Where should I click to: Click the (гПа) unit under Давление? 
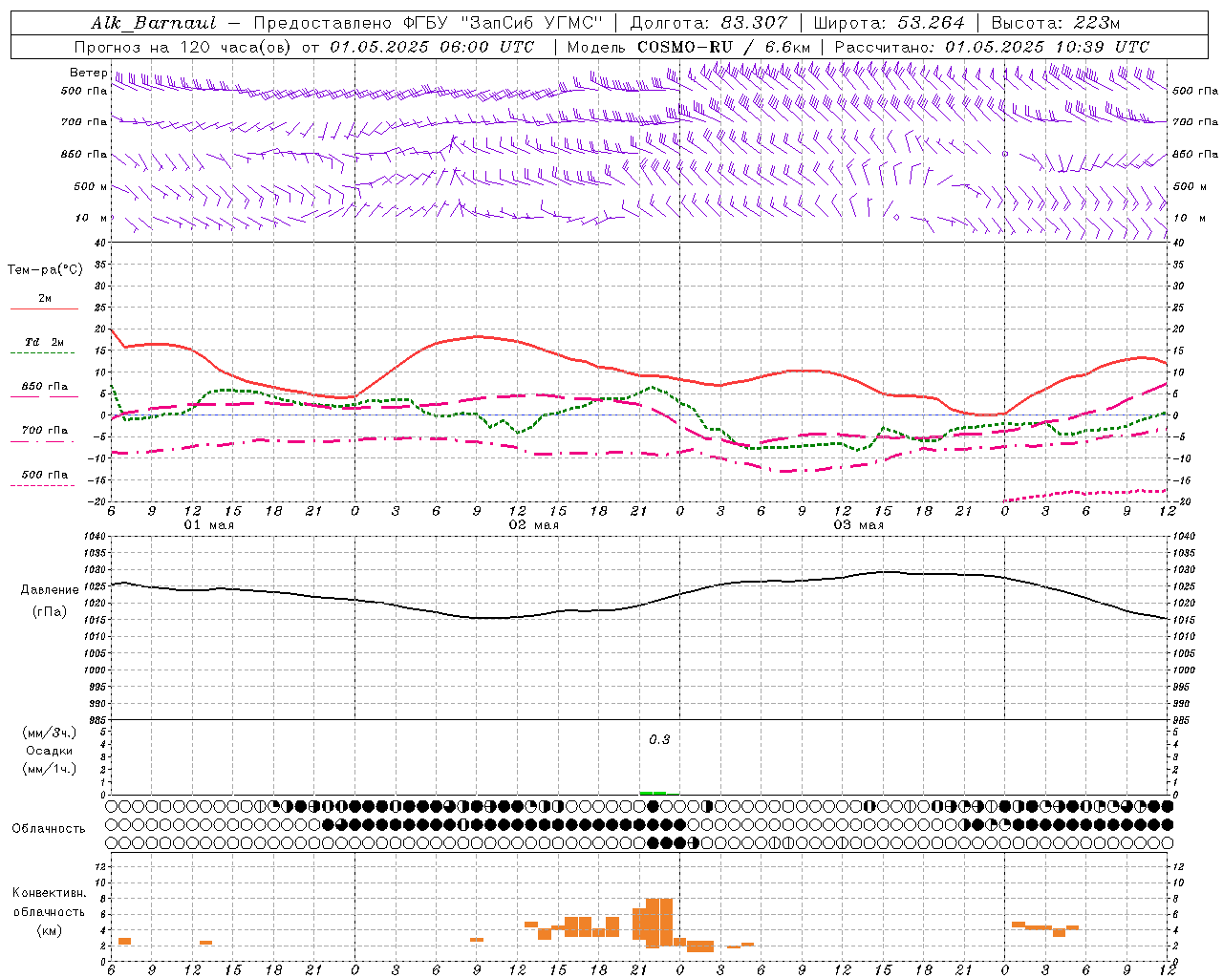(50, 611)
